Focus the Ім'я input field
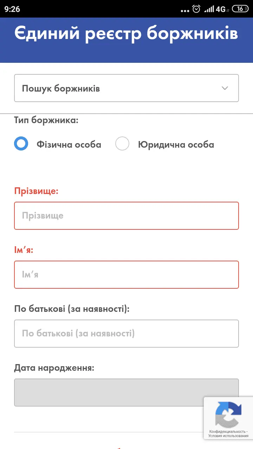253x449 pixels. click(126, 275)
